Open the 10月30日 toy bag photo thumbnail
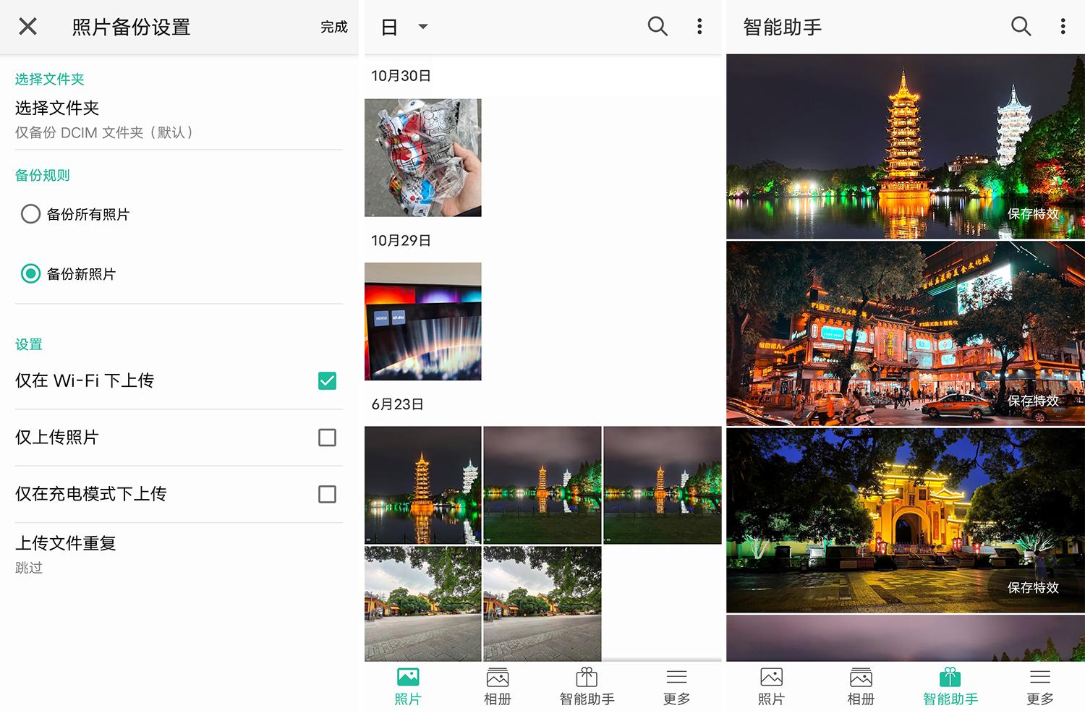The image size is (1085, 716). coord(422,157)
